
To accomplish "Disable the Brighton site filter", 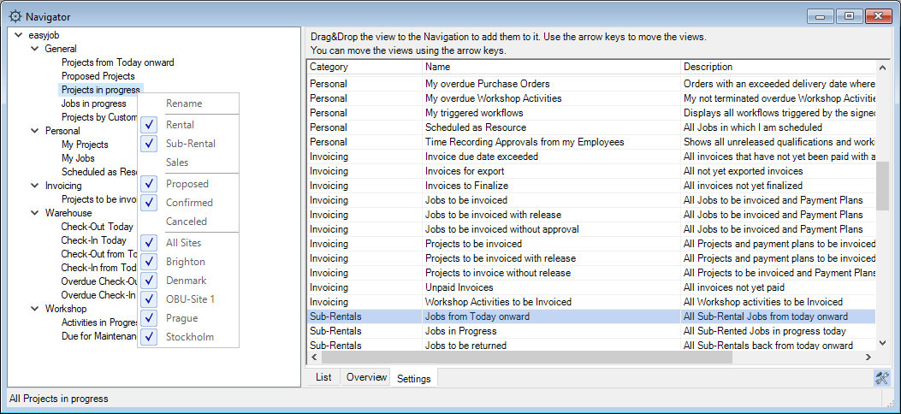I will click(x=151, y=262).
